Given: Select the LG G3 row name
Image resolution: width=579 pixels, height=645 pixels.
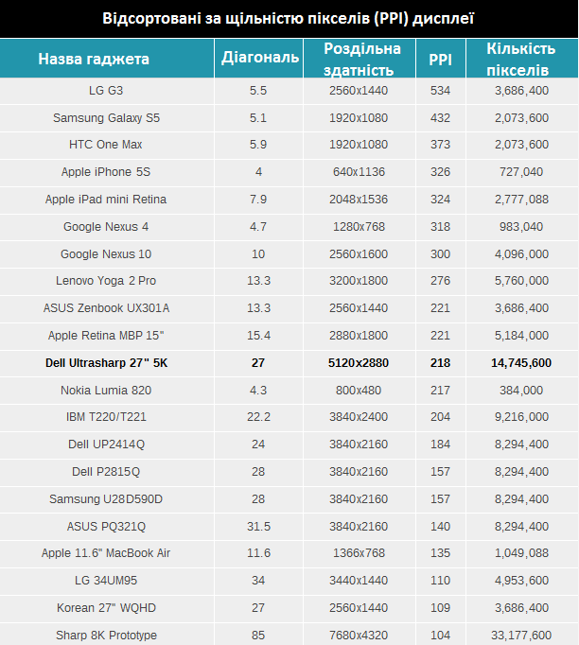Looking at the screenshot, I should (106, 90).
